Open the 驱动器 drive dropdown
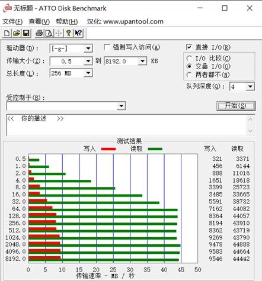 tap(88, 49)
